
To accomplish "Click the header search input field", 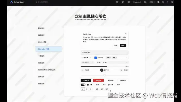I will (x=43, y=2).
